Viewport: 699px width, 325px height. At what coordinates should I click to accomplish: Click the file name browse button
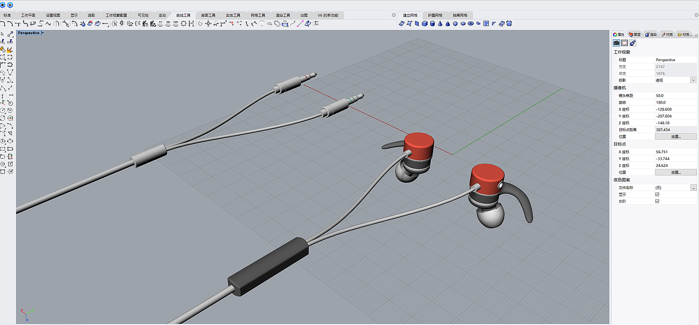[694, 187]
